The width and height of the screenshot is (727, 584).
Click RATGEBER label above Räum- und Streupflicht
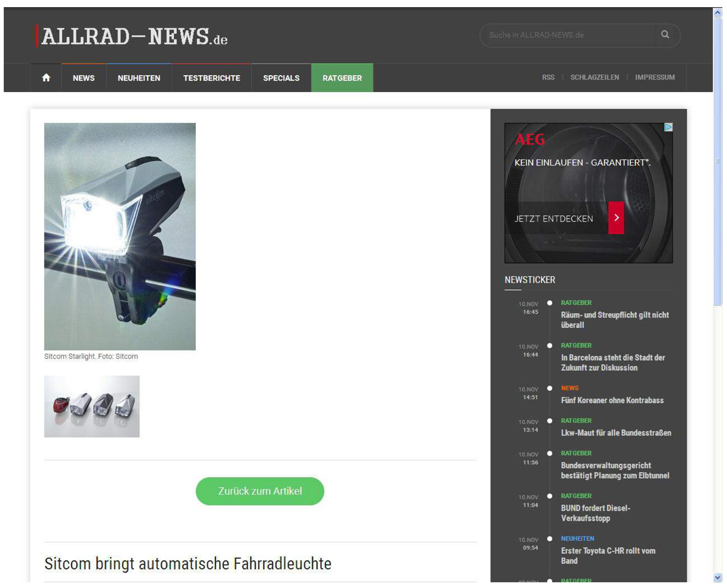pos(576,303)
